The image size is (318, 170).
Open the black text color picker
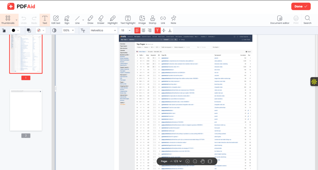click(15, 30)
